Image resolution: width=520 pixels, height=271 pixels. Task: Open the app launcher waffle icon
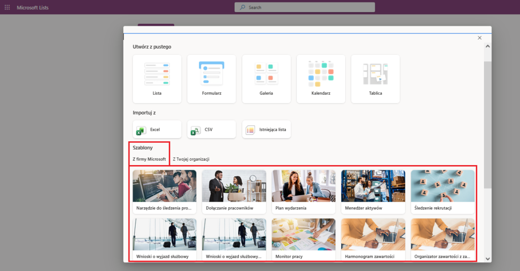pyautogui.click(x=7, y=8)
